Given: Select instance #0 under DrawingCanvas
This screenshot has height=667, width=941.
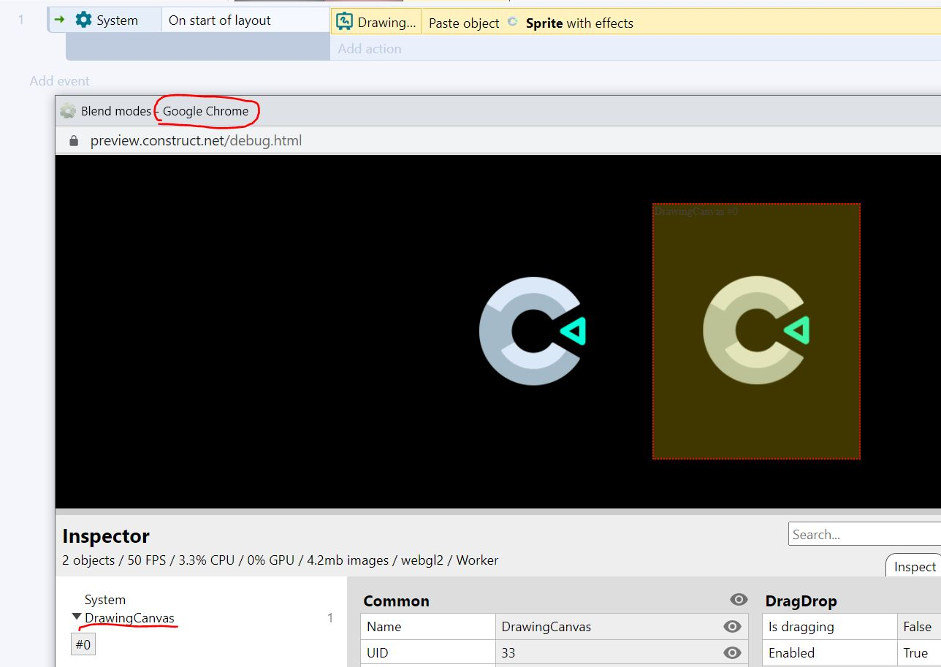Looking at the screenshot, I should click(83, 644).
